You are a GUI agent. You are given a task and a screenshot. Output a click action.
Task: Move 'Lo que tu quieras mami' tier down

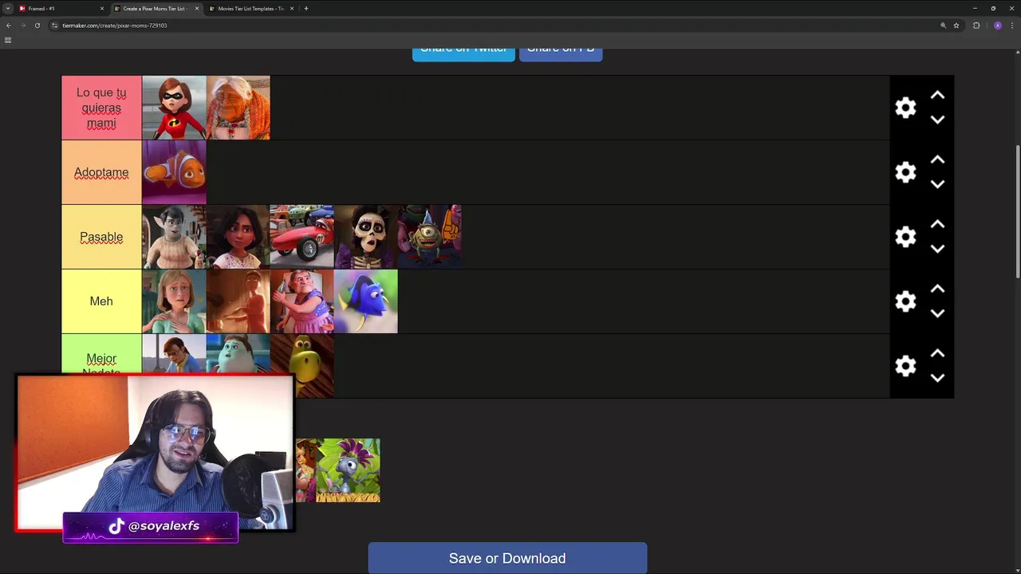click(x=937, y=120)
